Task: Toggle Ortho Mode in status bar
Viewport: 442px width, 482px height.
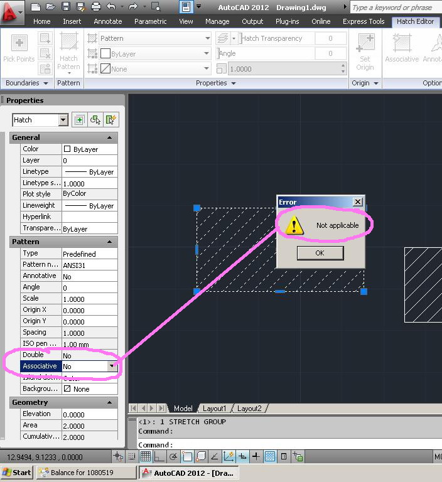Action: pyautogui.click(x=159, y=456)
